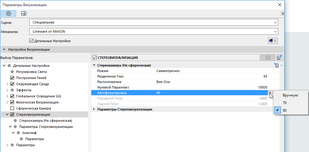
Task: Click the scroll up arrow of settings list
Action: click(x=281, y=65)
